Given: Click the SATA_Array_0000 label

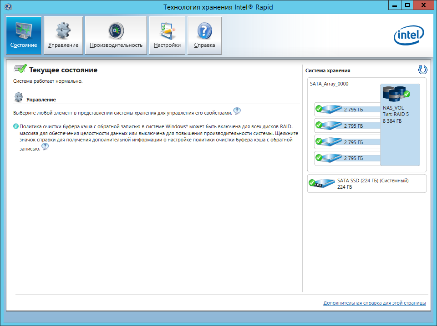Looking at the screenshot, I should point(329,84).
